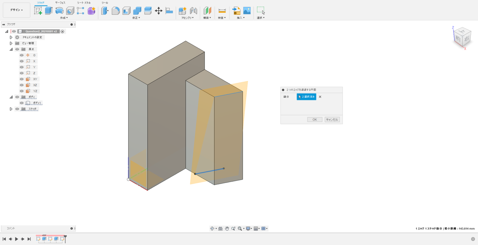Select the Align tool

tap(169, 11)
